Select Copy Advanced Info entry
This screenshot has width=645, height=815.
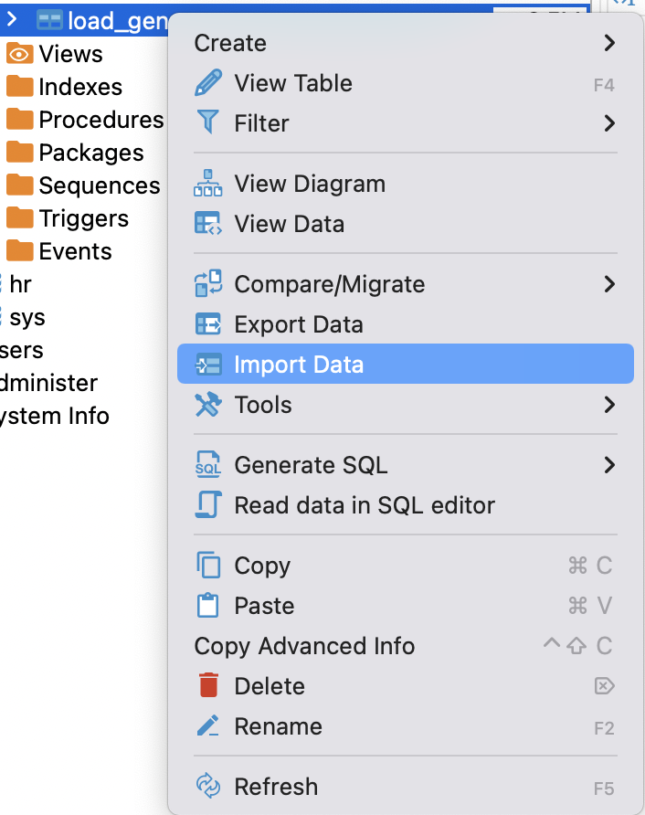tap(304, 646)
